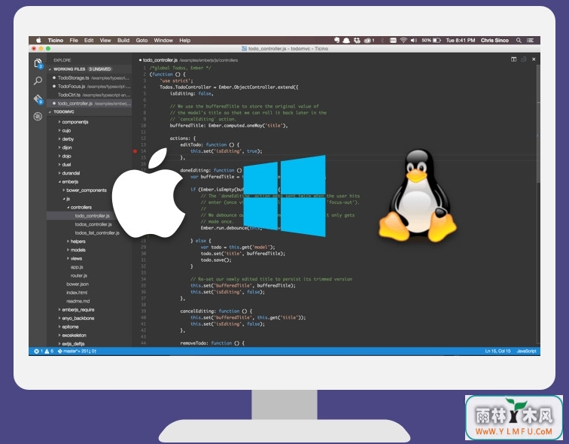Expand the views folder
Viewport: 569px width, 444px height.
point(68,258)
